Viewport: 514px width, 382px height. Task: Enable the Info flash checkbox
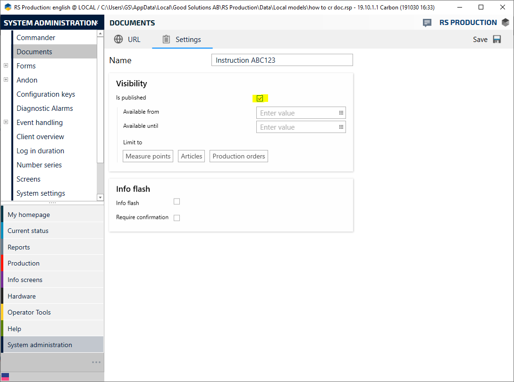pyautogui.click(x=177, y=202)
